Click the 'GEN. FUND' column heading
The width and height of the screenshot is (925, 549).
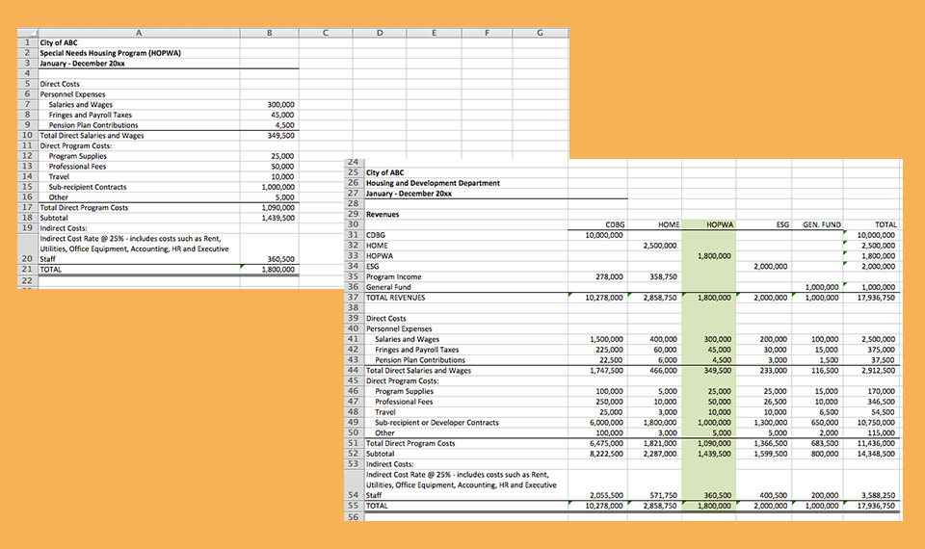[822, 224]
